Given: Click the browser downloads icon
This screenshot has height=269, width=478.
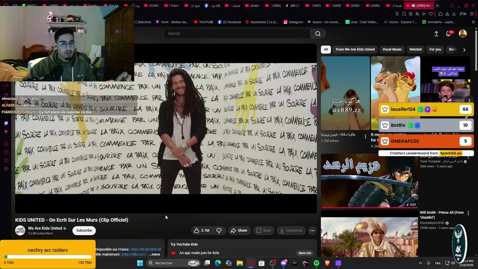Looking at the screenshot, I should 454,14.
